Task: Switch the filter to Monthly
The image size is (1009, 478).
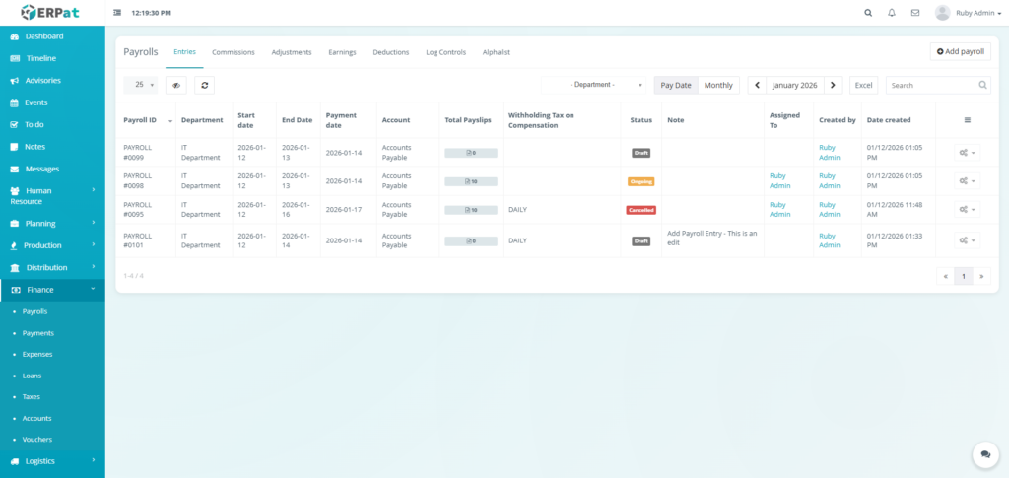Action: (x=718, y=85)
